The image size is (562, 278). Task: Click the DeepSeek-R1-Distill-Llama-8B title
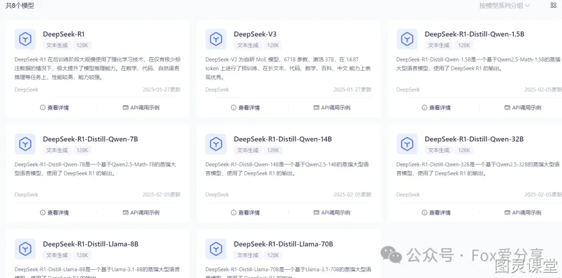(x=91, y=244)
